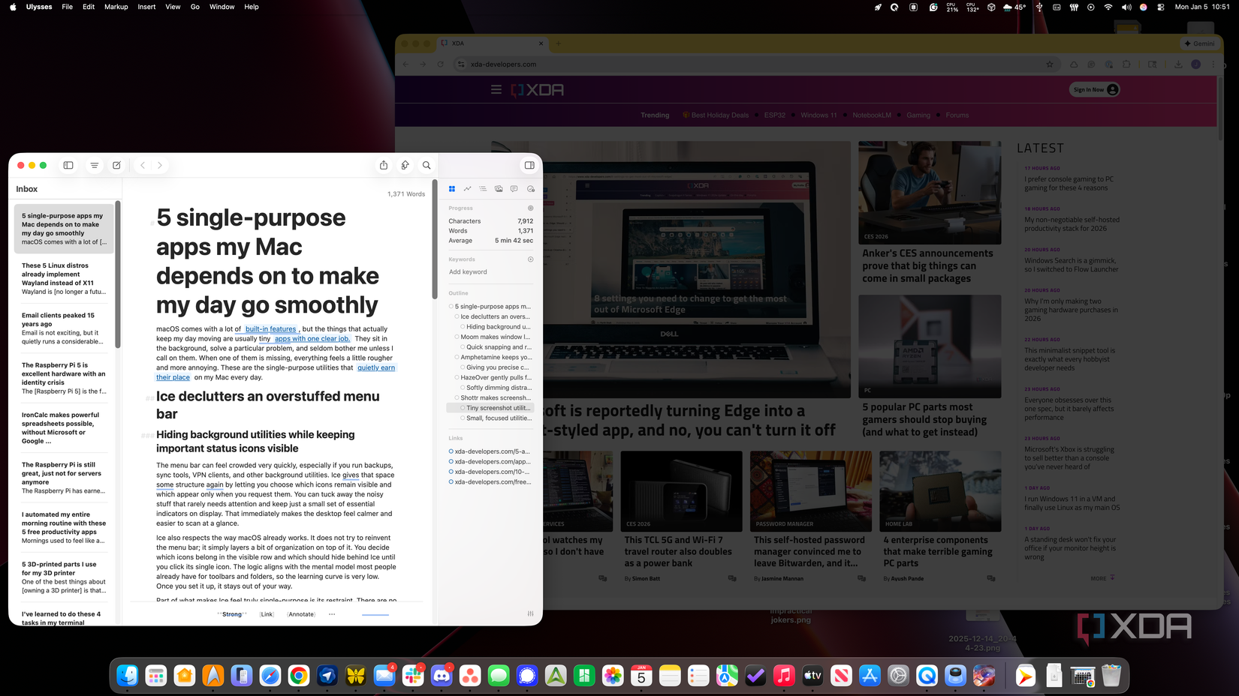Open the ESP32 trending link on XDA
The height and width of the screenshot is (696, 1239).
[774, 115]
